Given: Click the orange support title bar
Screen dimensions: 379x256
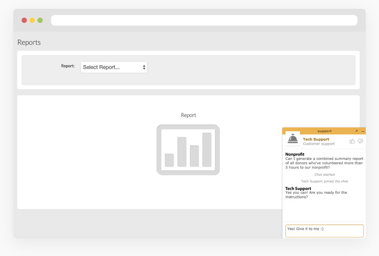Looking at the screenshot, I should [324, 131].
